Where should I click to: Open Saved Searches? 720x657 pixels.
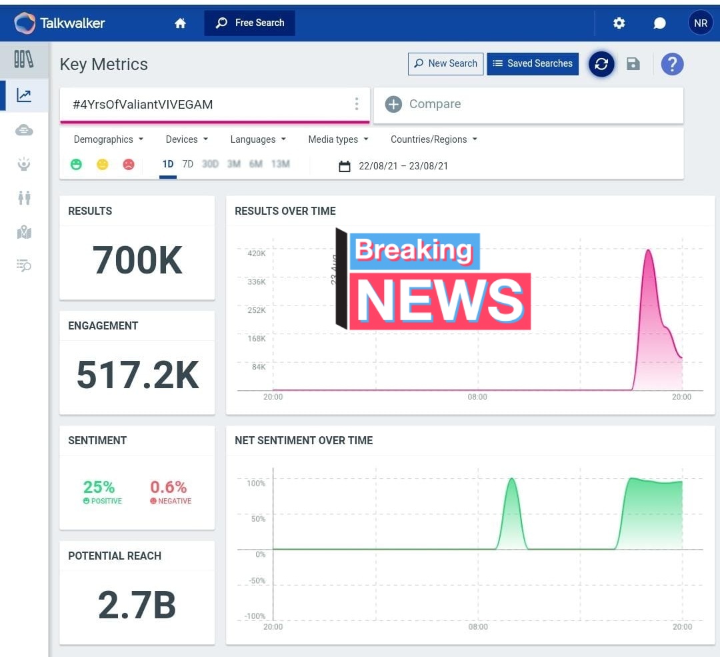(x=533, y=63)
